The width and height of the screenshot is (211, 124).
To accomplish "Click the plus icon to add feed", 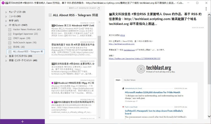I will coord(22,121).
